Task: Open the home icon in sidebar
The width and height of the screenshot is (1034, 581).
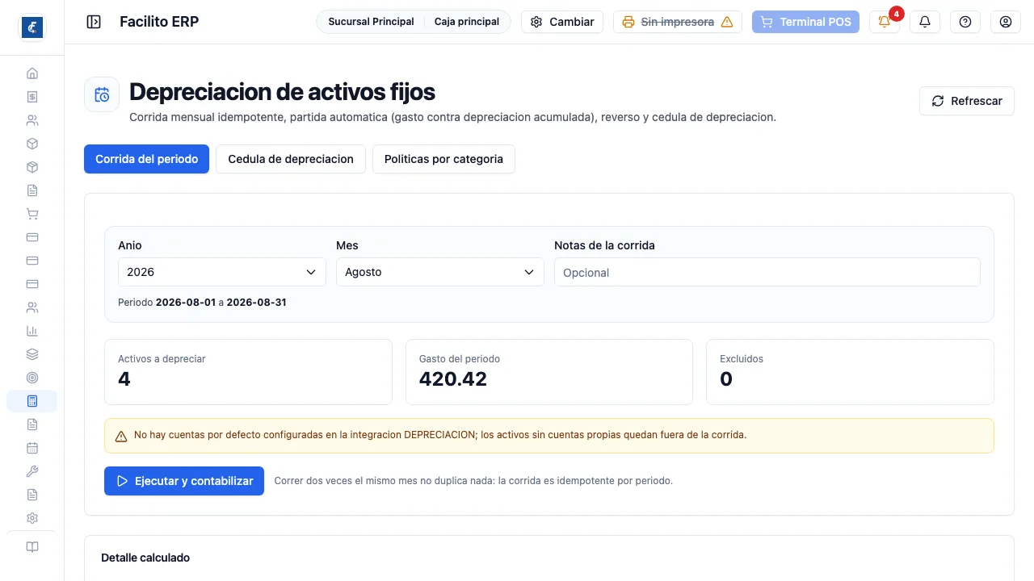Action: [x=32, y=73]
